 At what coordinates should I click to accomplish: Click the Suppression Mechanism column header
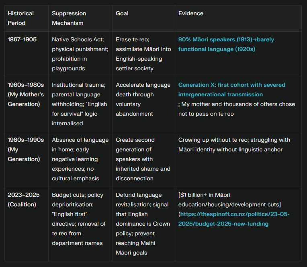69,18
